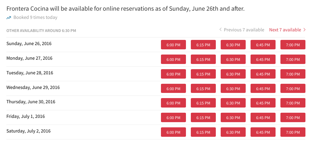This screenshot has width=310, height=145.
Task: Click the trending arrow icon beside Booked
Action: (x=9, y=18)
